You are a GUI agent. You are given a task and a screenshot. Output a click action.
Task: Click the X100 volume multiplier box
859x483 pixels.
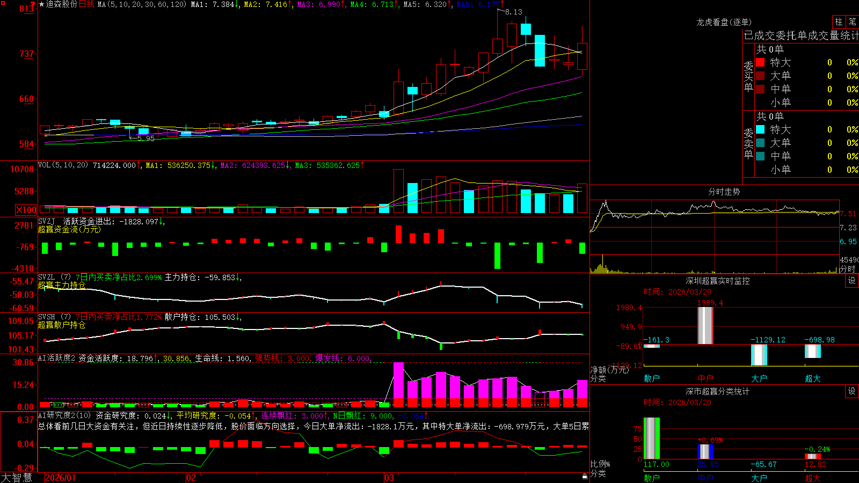point(26,210)
